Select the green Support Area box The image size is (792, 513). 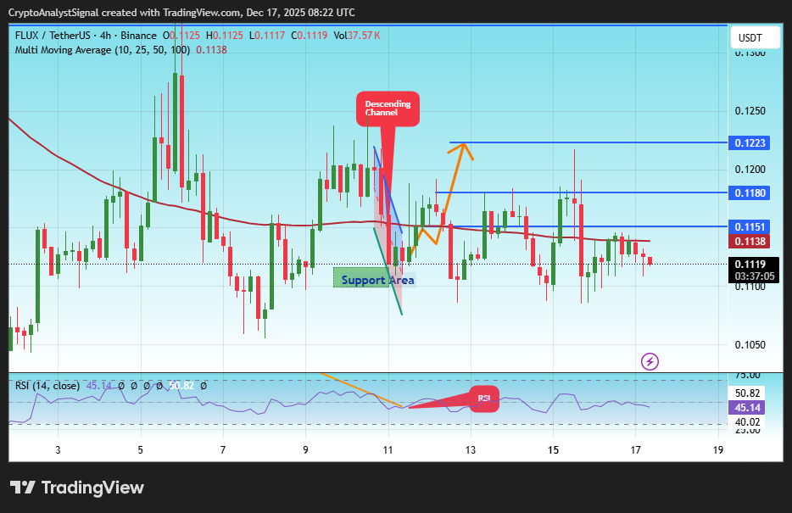tap(366, 278)
